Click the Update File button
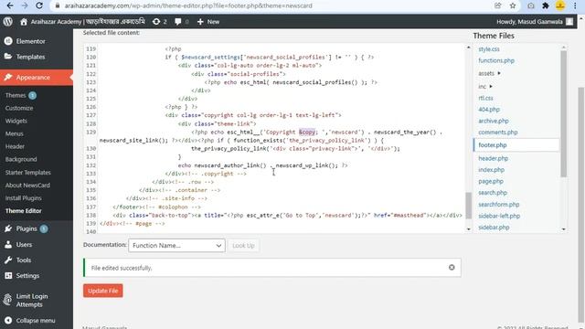The image size is (585, 329). pyautogui.click(x=103, y=291)
